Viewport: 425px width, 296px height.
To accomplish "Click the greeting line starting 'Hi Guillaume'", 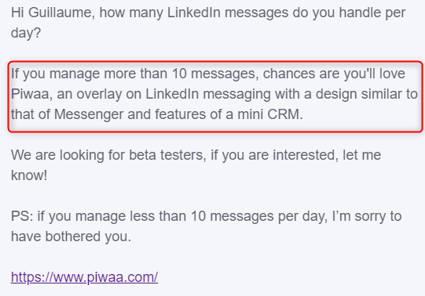I will pyautogui.click(x=208, y=23).
